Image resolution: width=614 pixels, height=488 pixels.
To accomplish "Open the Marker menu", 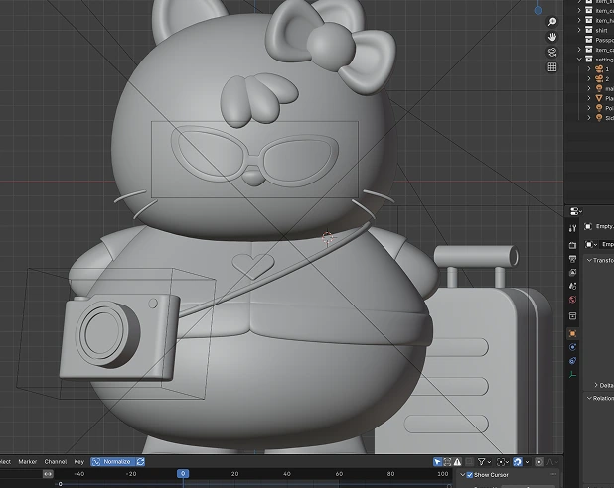I will pos(27,461).
